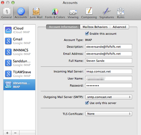Toggle Use only this server checkbox
The width and height of the screenshot is (141, 135).
tap(87, 103)
